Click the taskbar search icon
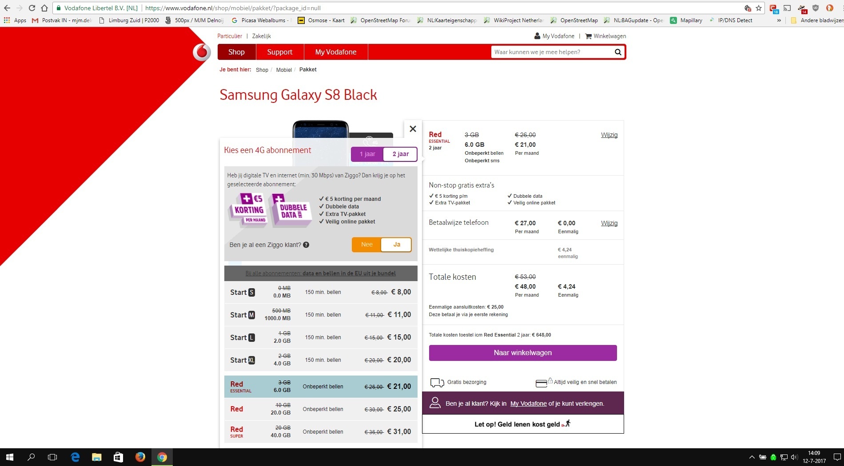Viewport: 844px width, 466px height. 31,457
